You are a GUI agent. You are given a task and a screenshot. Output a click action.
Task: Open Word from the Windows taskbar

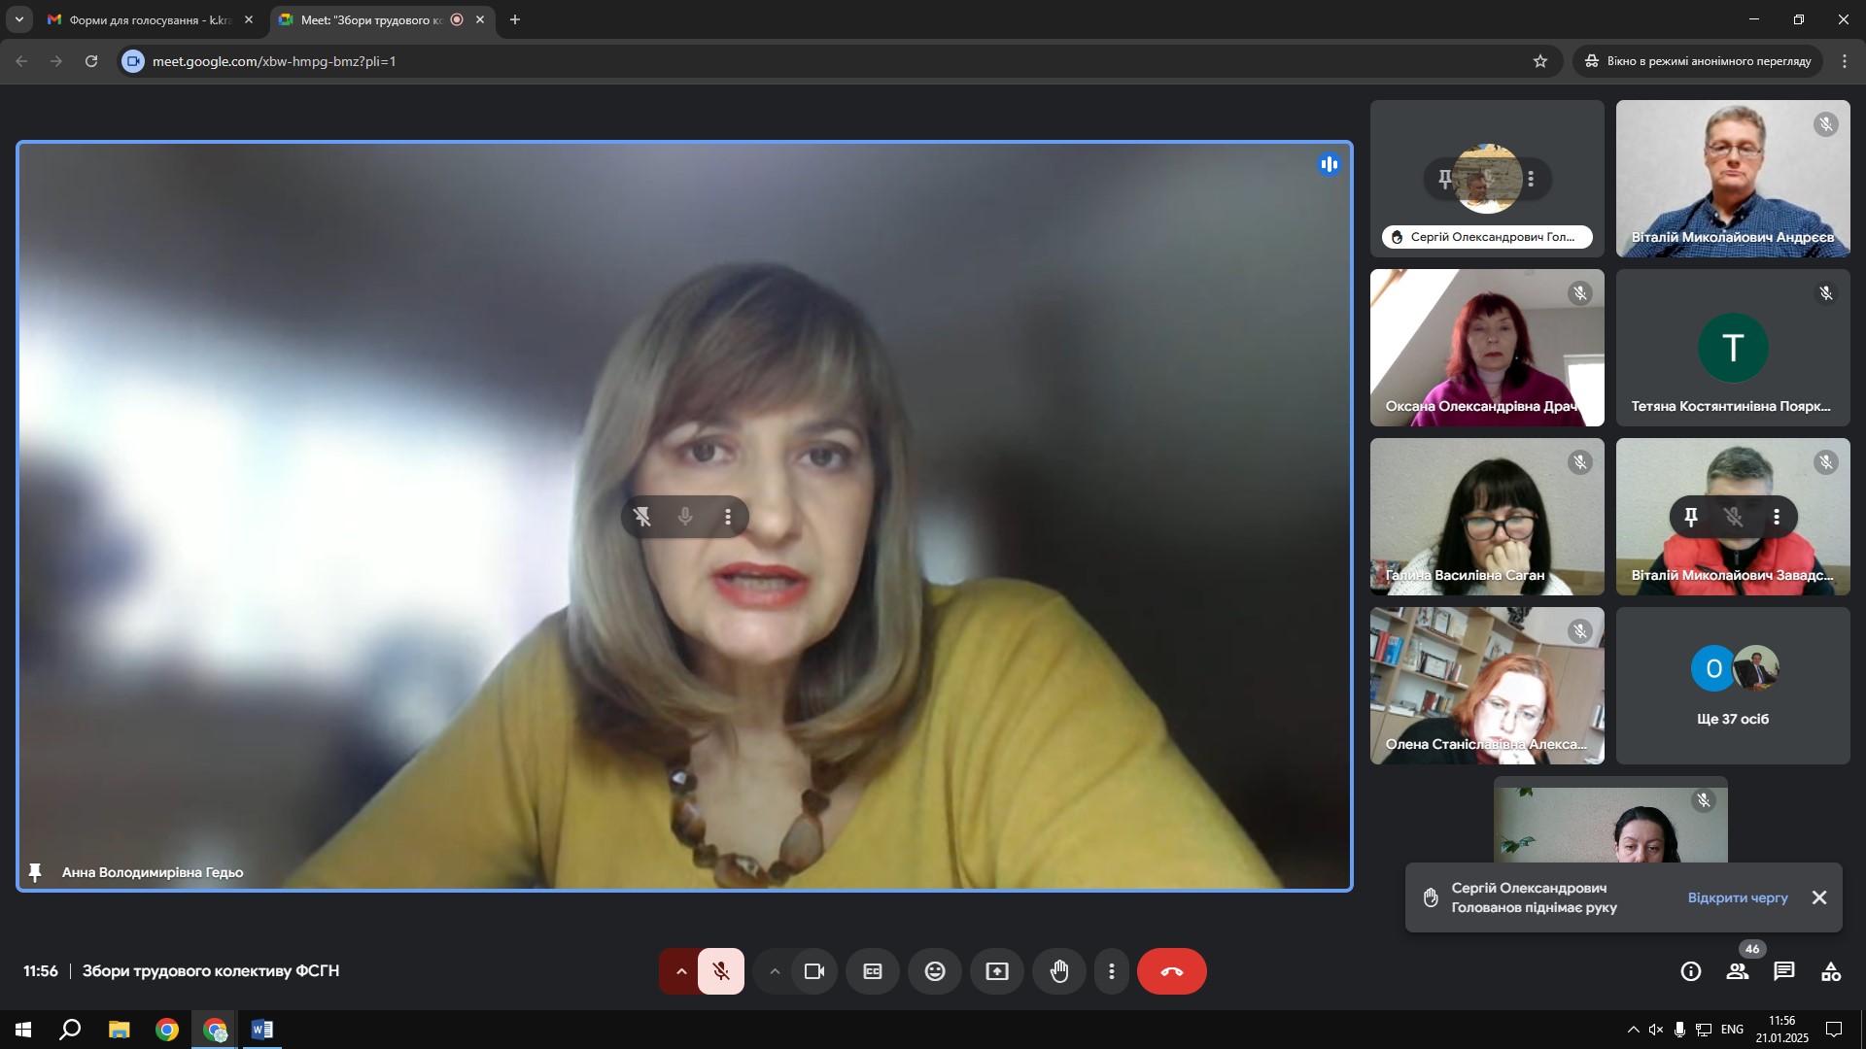point(262,1030)
